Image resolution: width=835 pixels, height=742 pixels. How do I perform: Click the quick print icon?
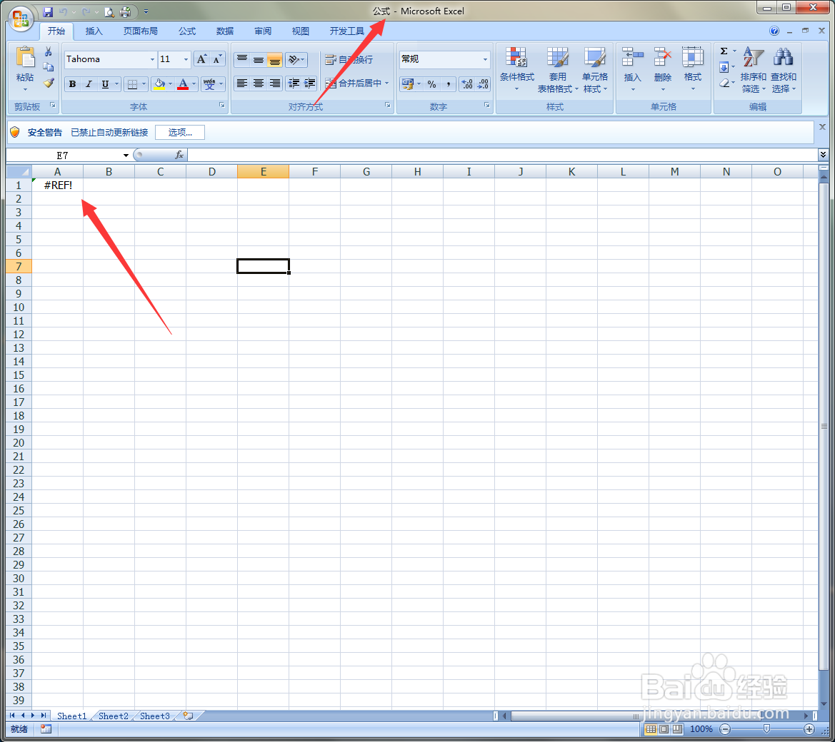(x=126, y=11)
